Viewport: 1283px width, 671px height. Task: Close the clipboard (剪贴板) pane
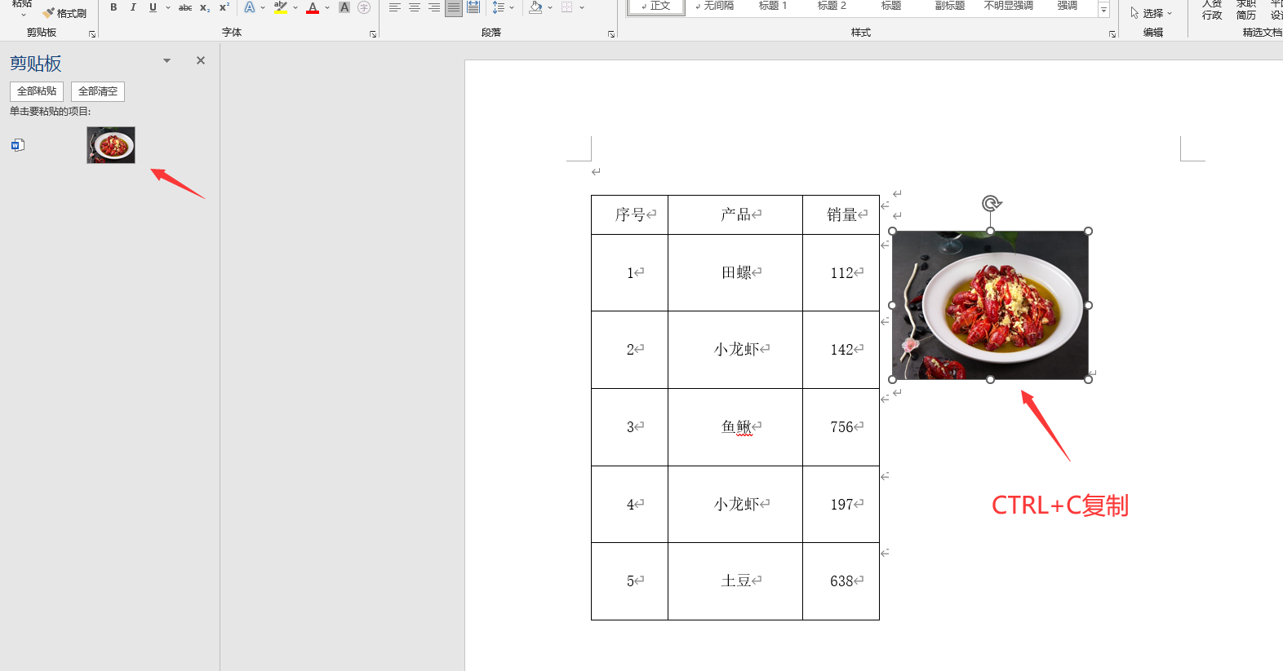pos(201,60)
